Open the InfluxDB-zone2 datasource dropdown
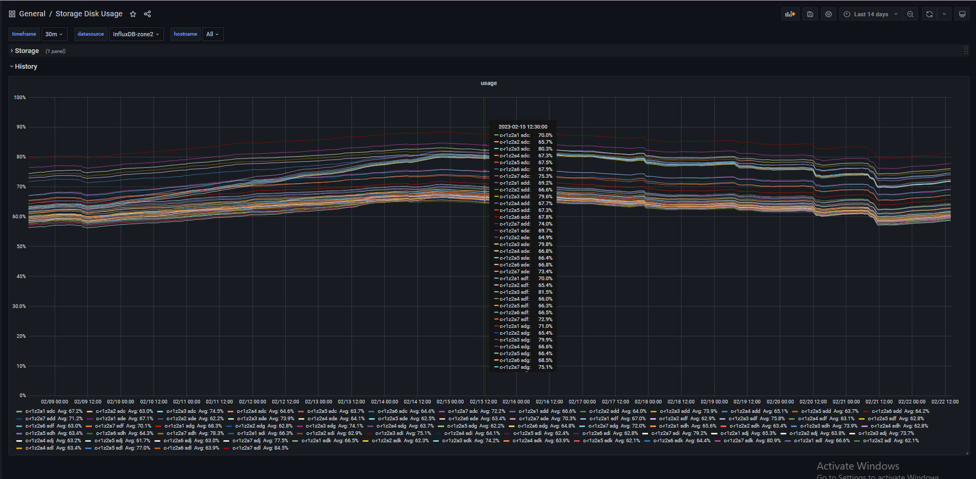Image resolution: width=976 pixels, height=479 pixels. pyautogui.click(x=136, y=34)
